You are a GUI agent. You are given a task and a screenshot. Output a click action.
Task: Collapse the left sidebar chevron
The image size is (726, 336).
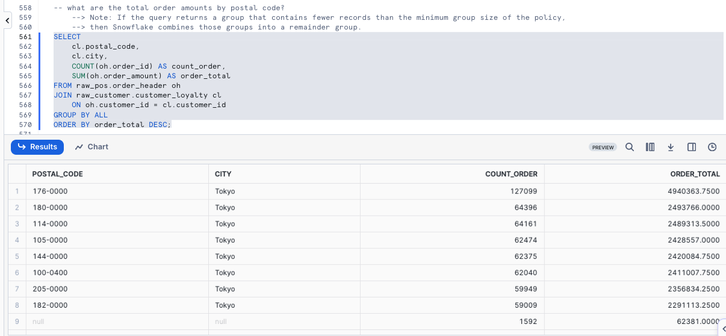click(x=7, y=21)
